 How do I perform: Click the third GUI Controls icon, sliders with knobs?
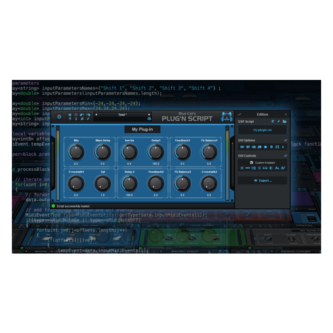[254, 168]
